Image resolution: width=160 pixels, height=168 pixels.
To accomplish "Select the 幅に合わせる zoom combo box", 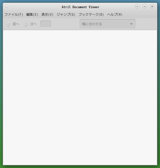I will click(108, 24).
